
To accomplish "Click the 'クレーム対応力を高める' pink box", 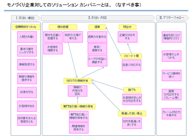I will (172, 114).
